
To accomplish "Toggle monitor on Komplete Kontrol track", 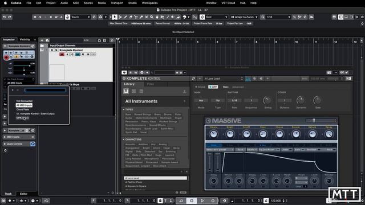I will click(67, 55).
